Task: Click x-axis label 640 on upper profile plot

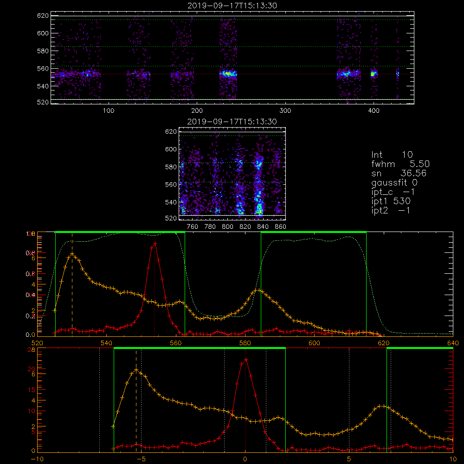Action: point(453,343)
